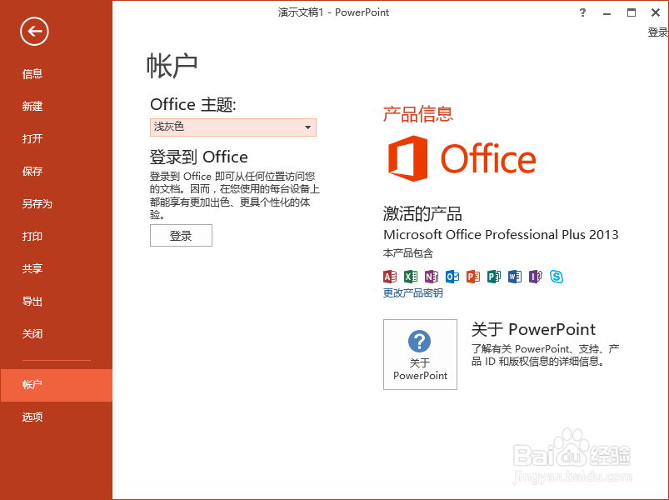Click the Publisher icon in product list

pos(494,277)
